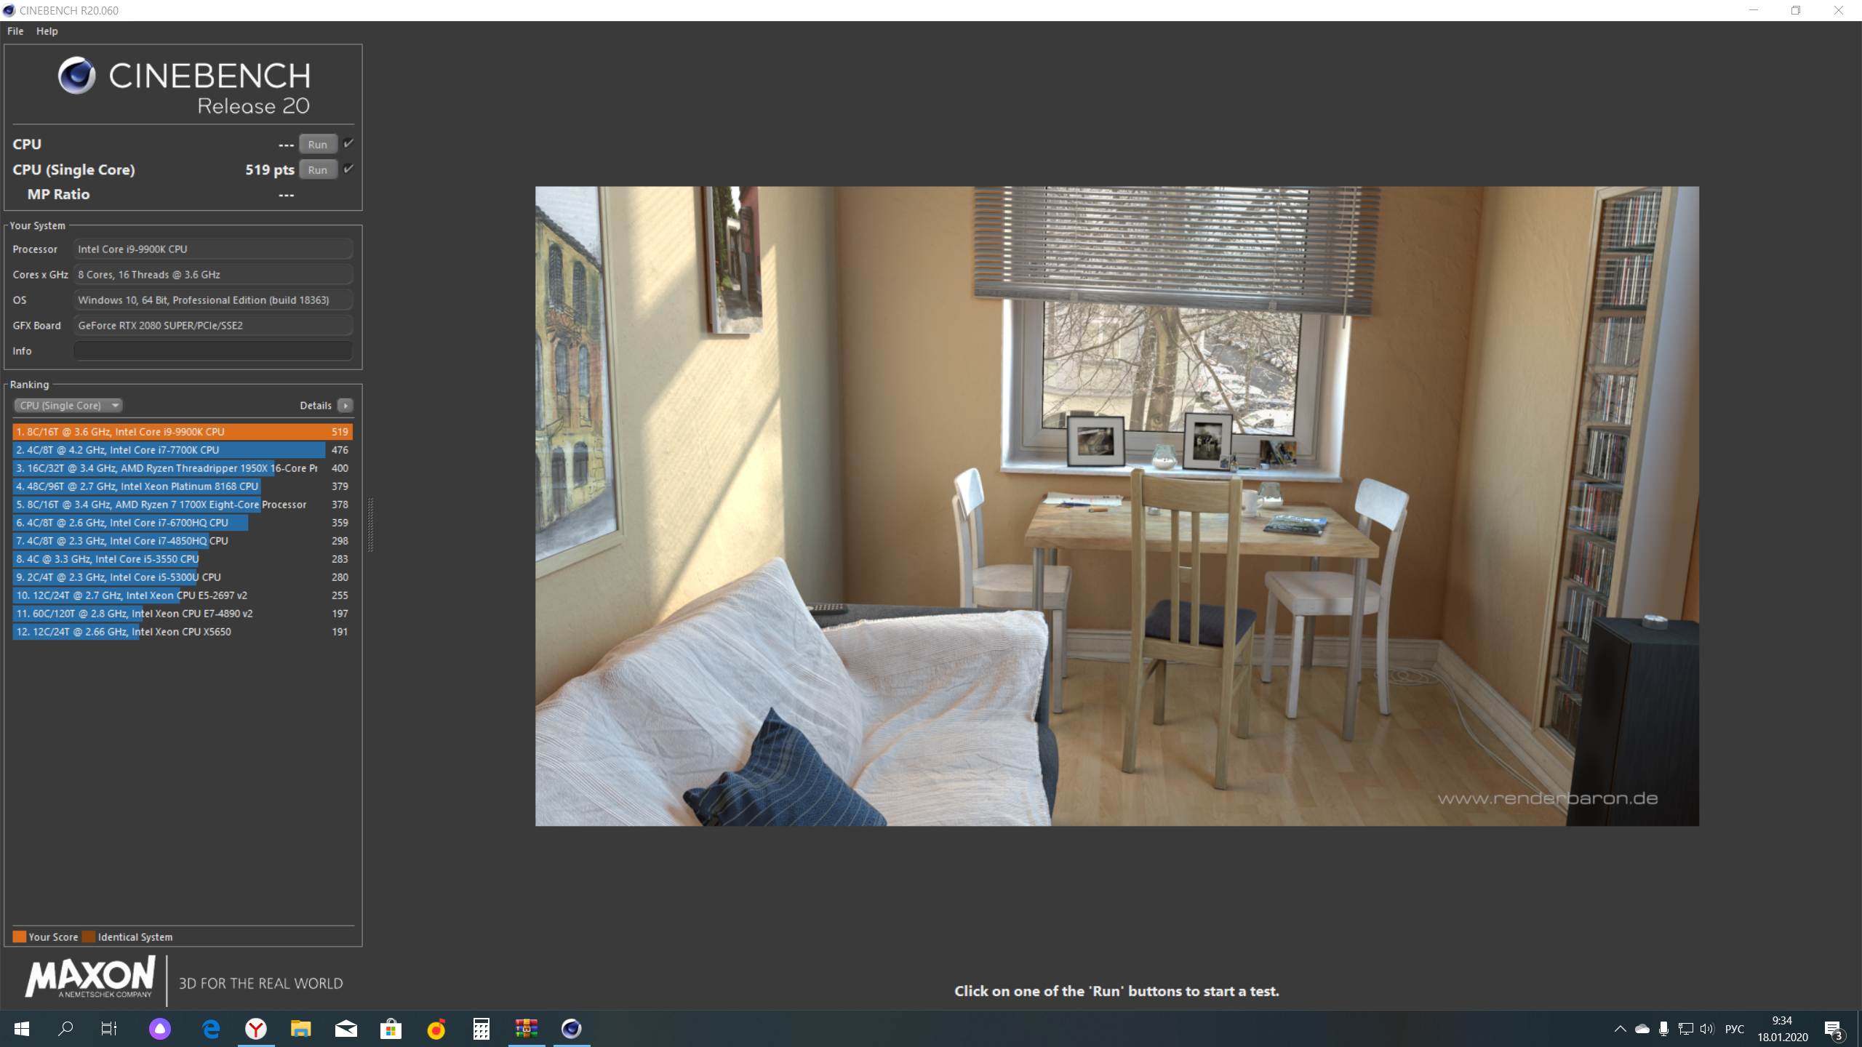
Task: Run the multi-core CPU test
Action: coord(318,144)
